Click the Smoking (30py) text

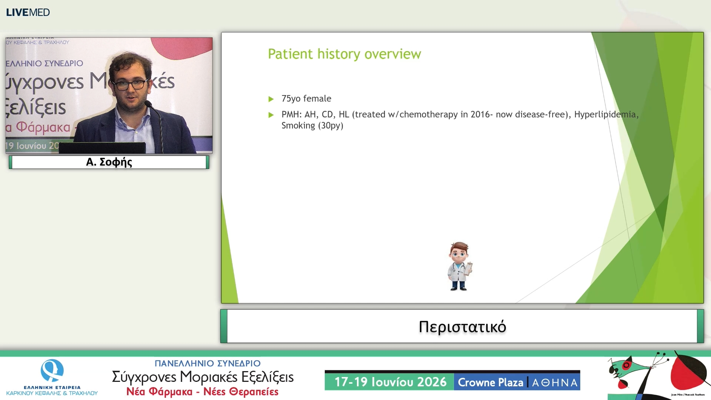[312, 126]
